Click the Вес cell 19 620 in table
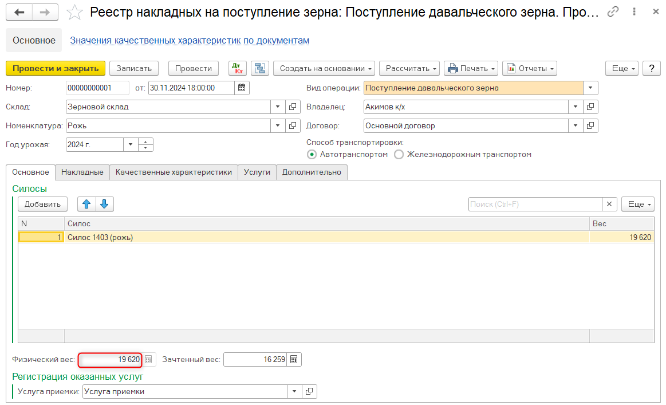666x405 pixels. pyautogui.click(x=621, y=237)
